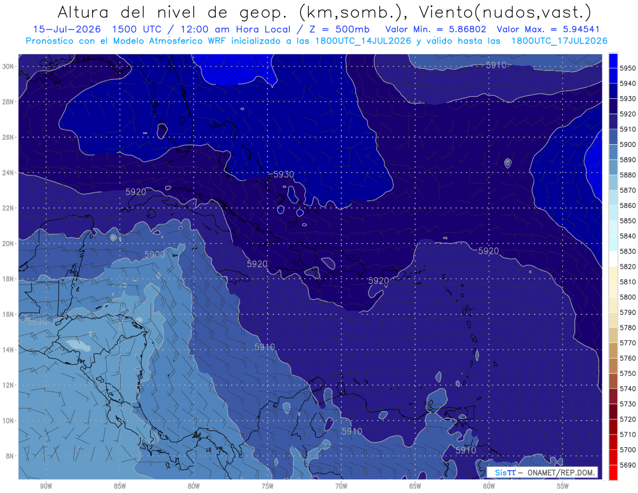Image resolution: width=638 pixels, height=493 pixels.
Task: Click the '60W' longitude label
Action: coord(489,486)
